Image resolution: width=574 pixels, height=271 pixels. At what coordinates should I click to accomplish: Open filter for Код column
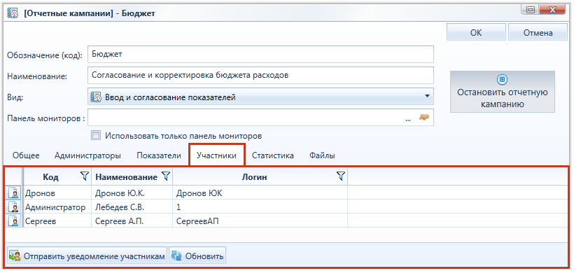pyautogui.click(x=85, y=177)
